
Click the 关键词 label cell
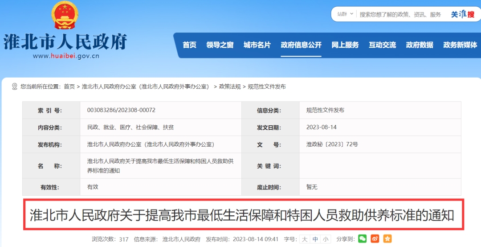(270, 166)
